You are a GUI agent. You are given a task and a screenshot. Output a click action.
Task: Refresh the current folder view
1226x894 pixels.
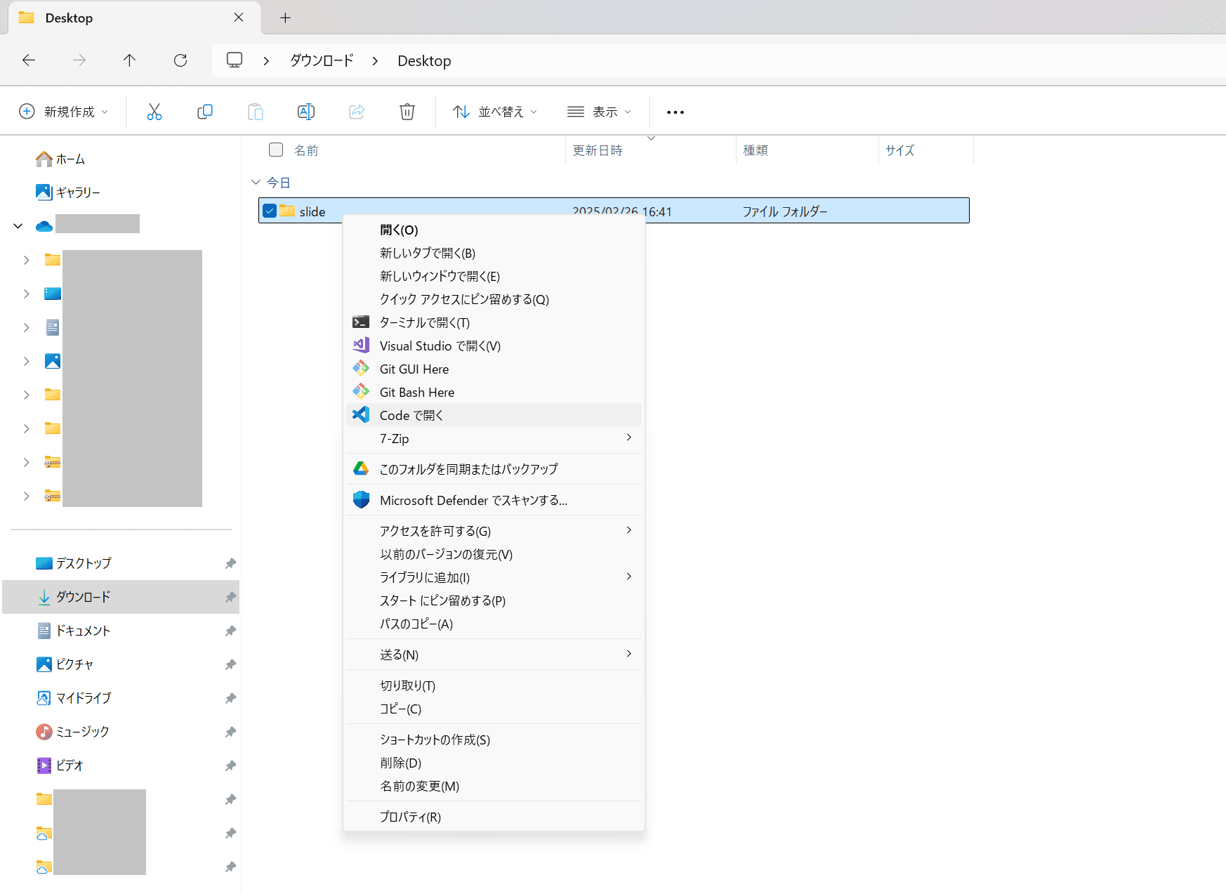(x=180, y=60)
